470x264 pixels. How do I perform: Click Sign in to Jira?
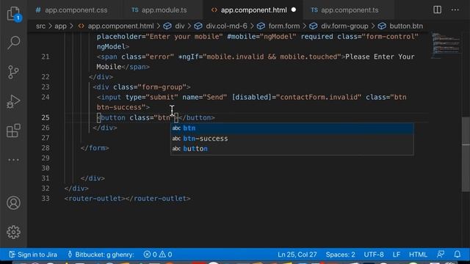pyautogui.click(x=33, y=254)
